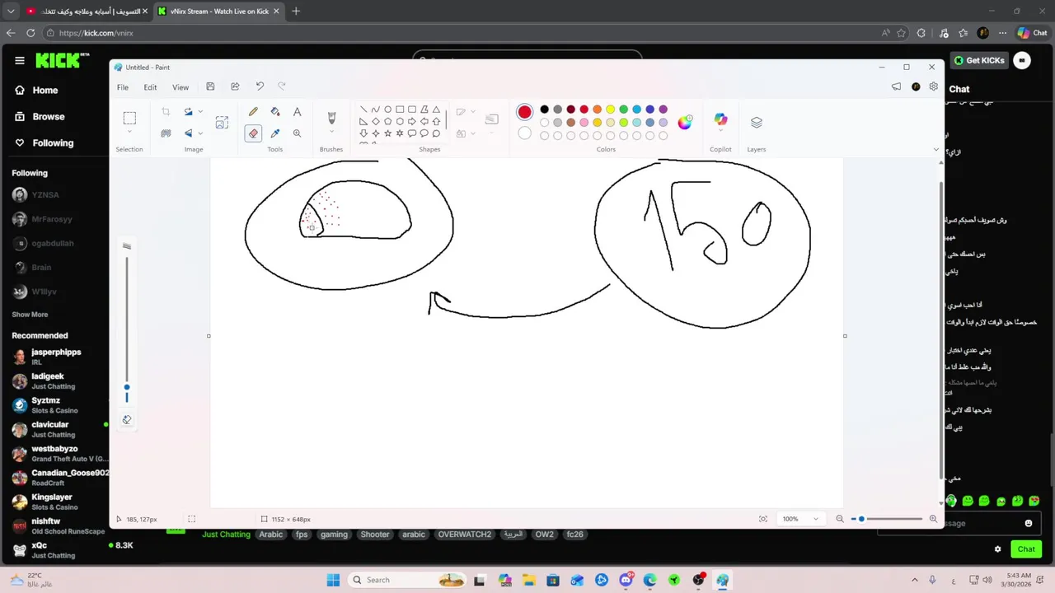This screenshot has height=593, width=1055.
Task: Open the View menu in Paint
Action: pyautogui.click(x=181, y=87)
